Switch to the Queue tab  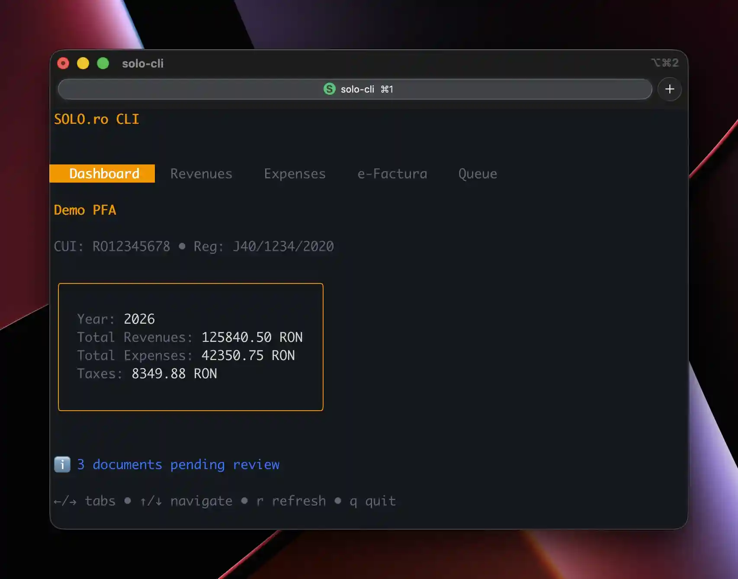(478, 174)
